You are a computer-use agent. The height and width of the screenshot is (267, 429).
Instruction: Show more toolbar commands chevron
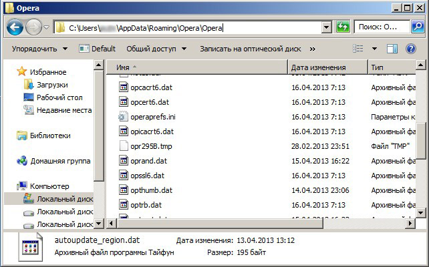tap(313, 49)
